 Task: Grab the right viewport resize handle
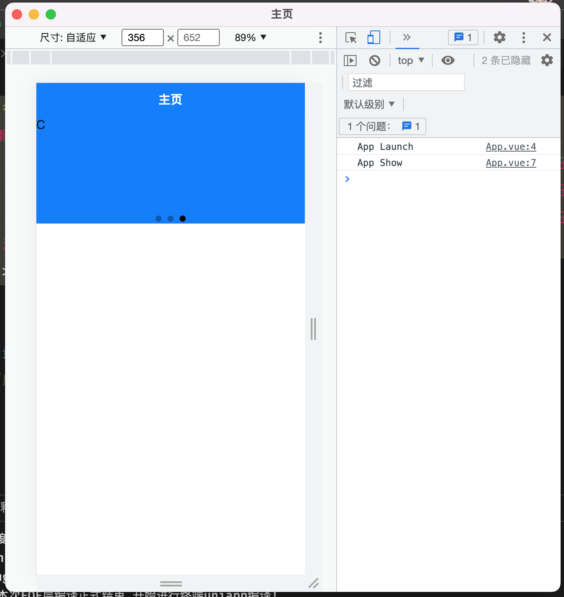pyautogui.click(x=313, y=329)
